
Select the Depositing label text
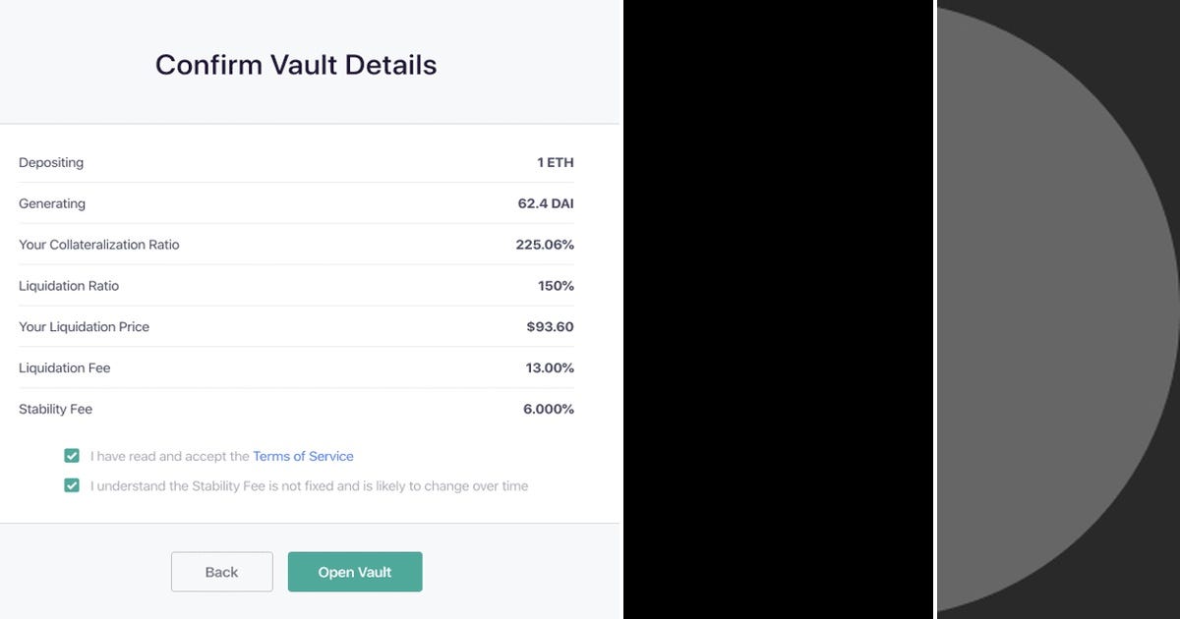51,162
